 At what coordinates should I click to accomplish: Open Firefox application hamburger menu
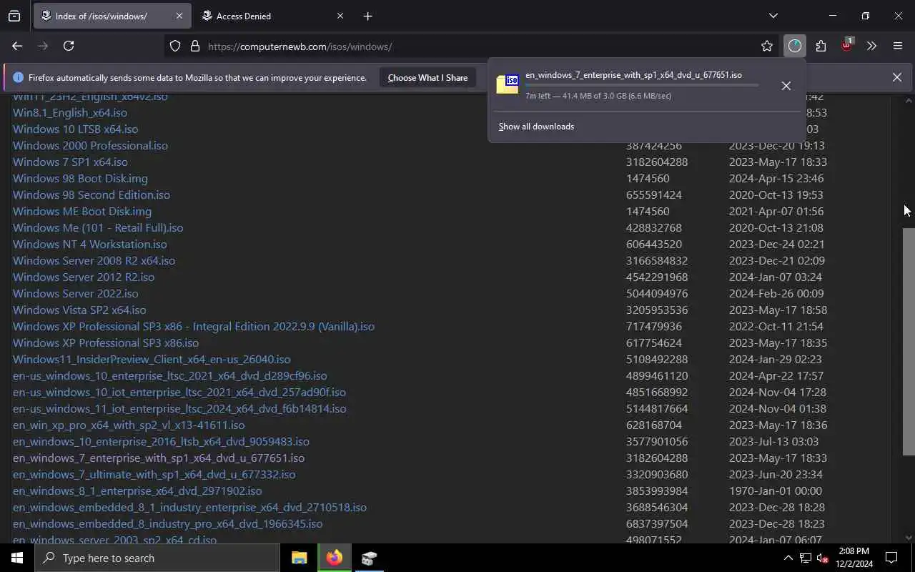898,46
